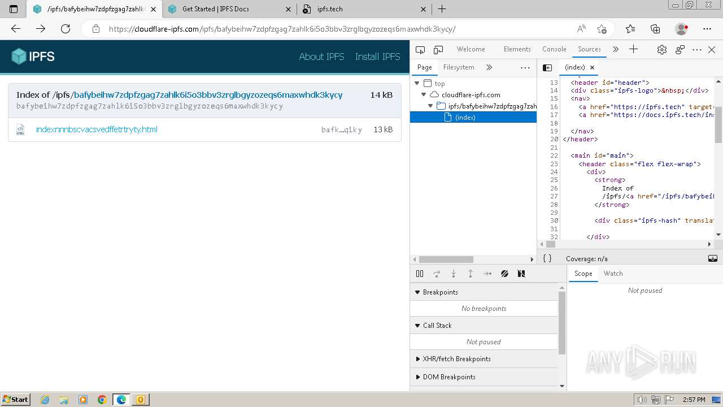Pause script execution
Image resolution: width=723 pixels, height=407 pixels.
[420, 274]
